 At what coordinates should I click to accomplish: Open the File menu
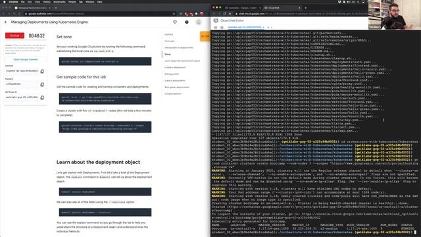[22, 1]
